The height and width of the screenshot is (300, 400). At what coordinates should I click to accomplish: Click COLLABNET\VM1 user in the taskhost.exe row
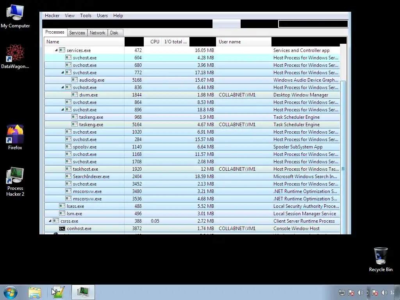point(237,169)
